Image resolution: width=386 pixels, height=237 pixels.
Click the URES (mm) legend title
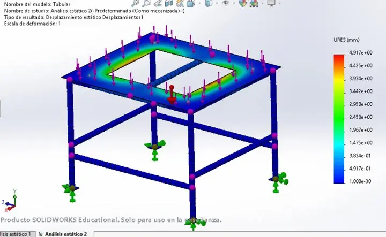[x=345, y=40]
